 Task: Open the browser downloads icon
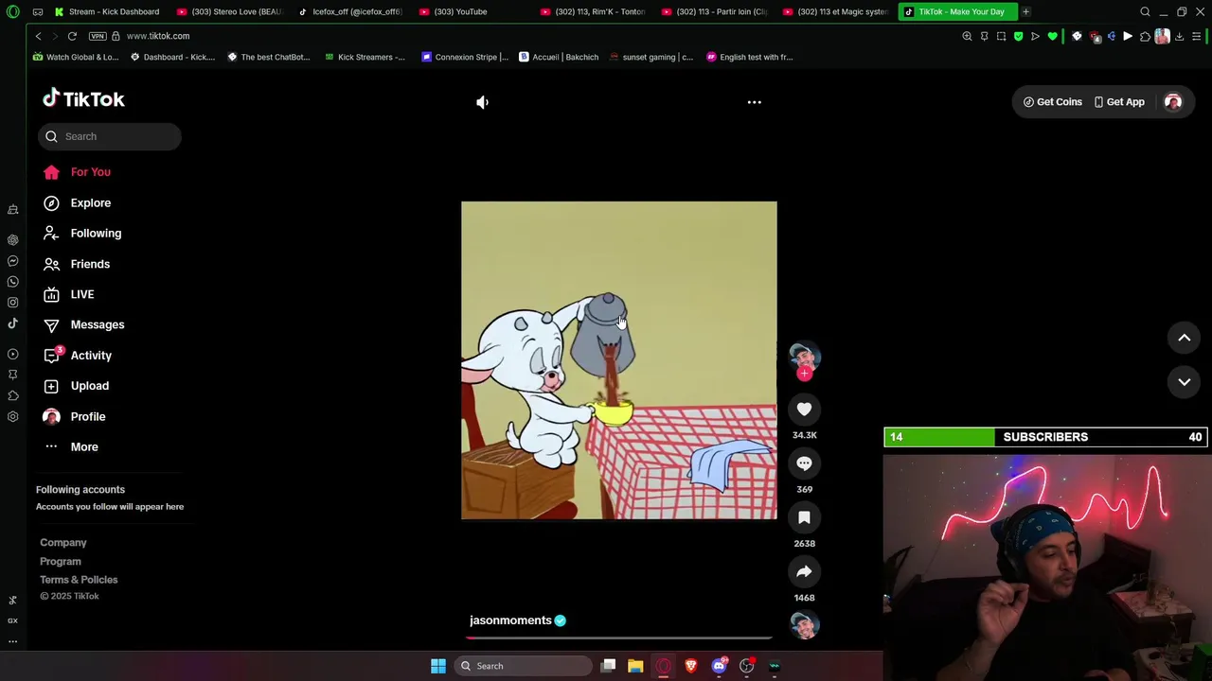[x=1179, y=36]
